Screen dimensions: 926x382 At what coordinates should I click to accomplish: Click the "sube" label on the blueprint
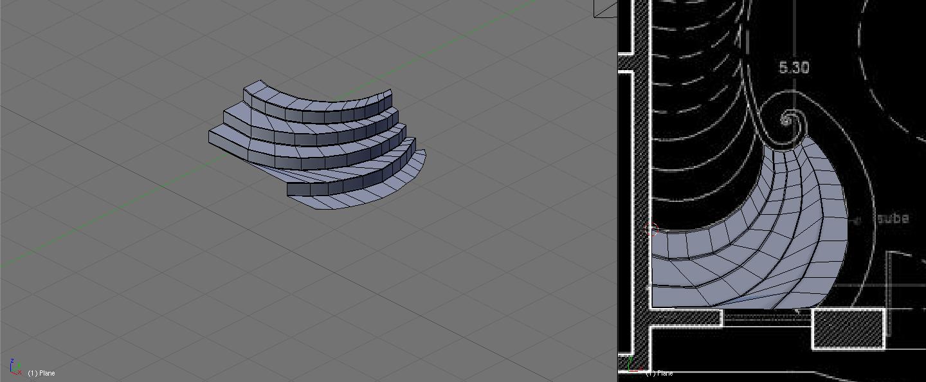893,218
